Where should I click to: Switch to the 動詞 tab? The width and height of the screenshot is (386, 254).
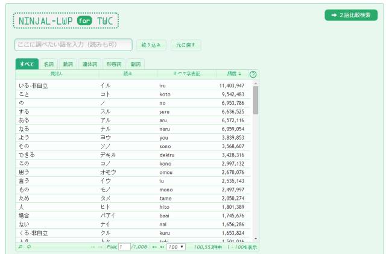coord(68,64)
